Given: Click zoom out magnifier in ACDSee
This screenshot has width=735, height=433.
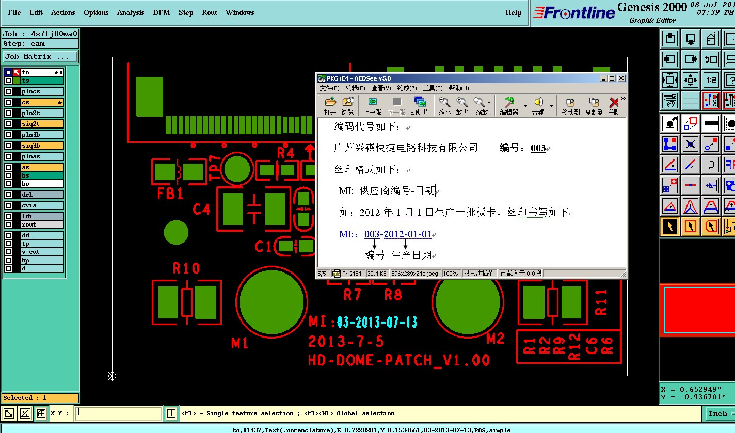Looking at the screenshot, I should point(444,105).
